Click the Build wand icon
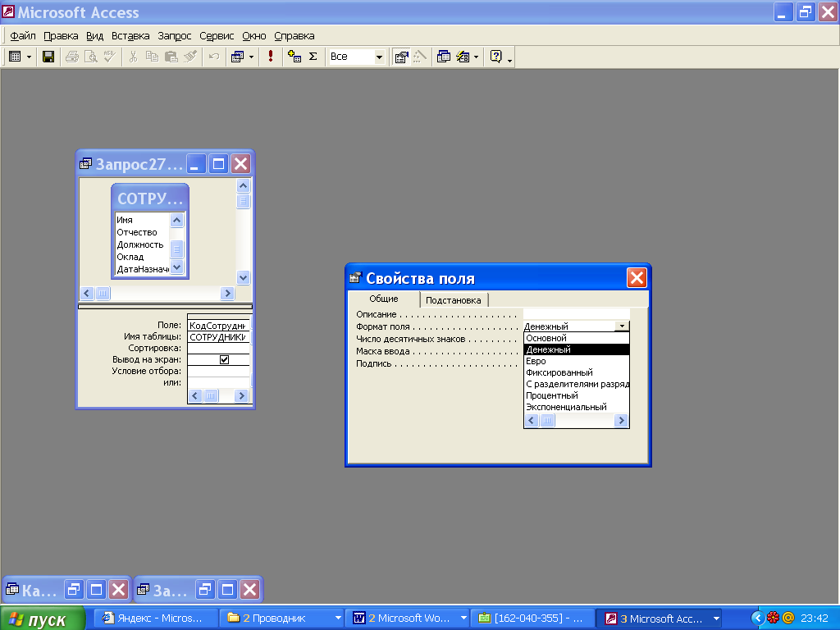The width and height of the screenshot is (840, 630). [420, 57]
